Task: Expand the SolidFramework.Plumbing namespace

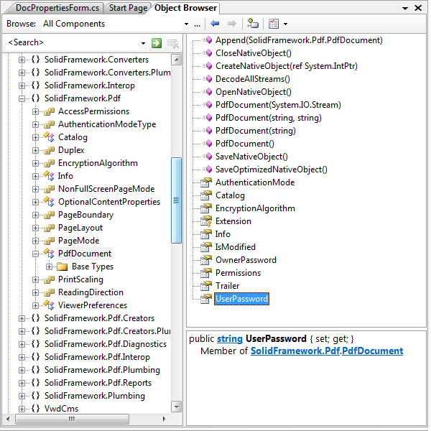Action: point(22,396)
